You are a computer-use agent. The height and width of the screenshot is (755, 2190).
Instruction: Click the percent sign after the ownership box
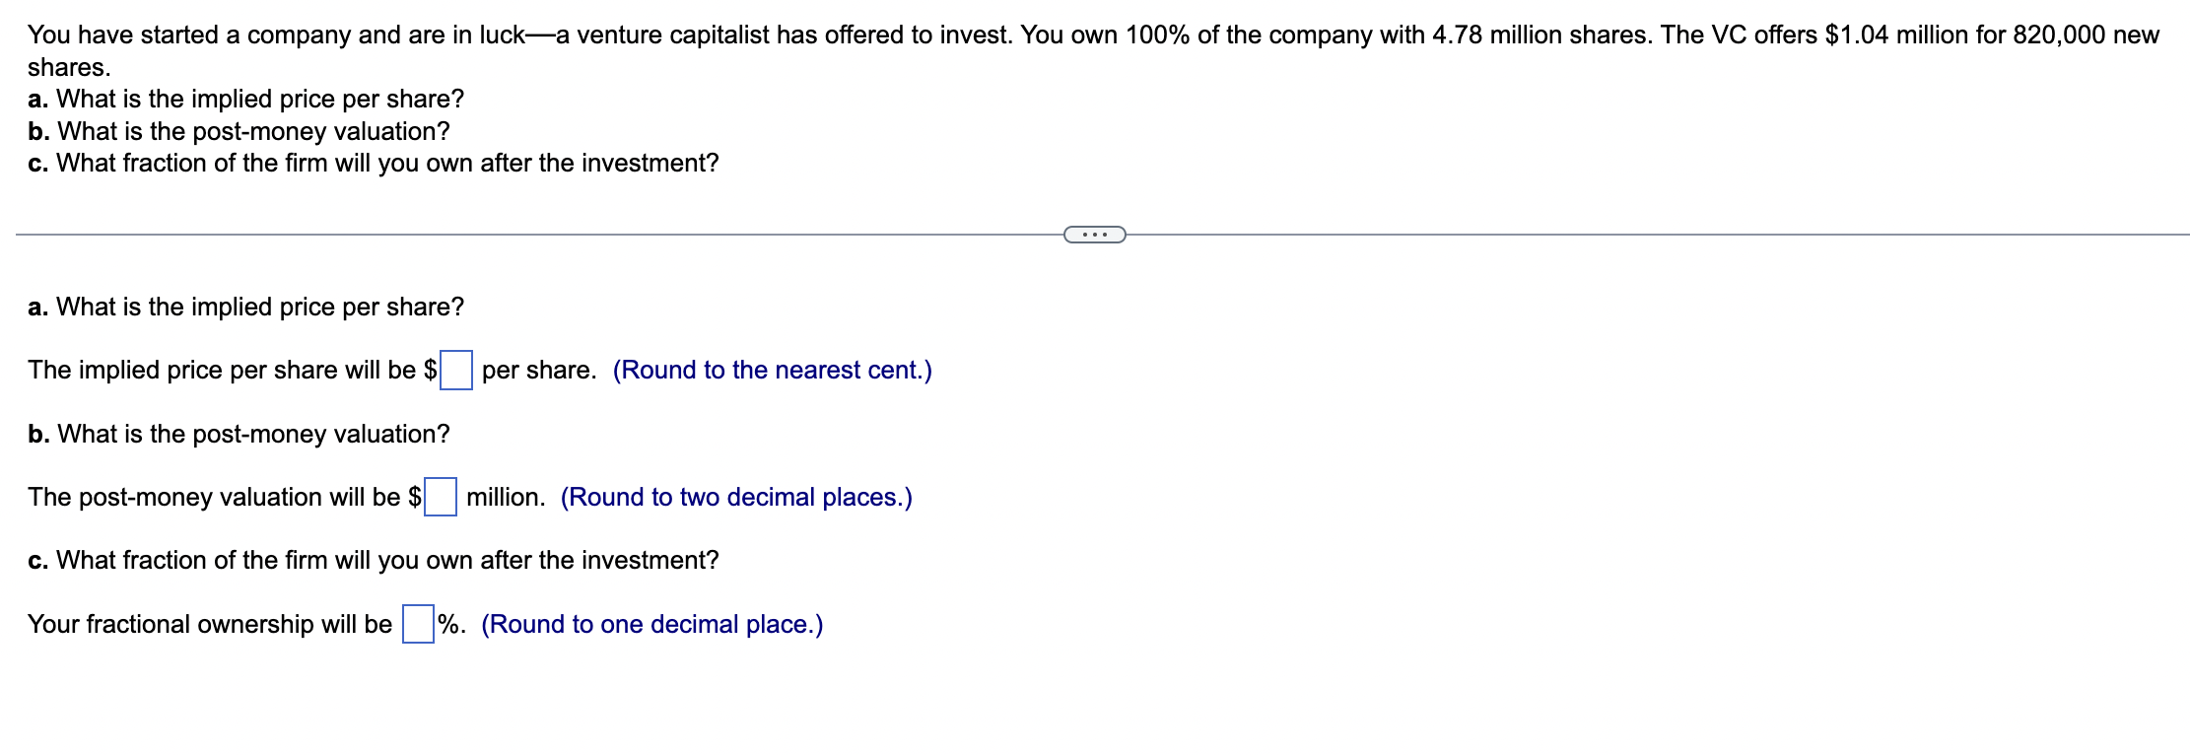451,624
